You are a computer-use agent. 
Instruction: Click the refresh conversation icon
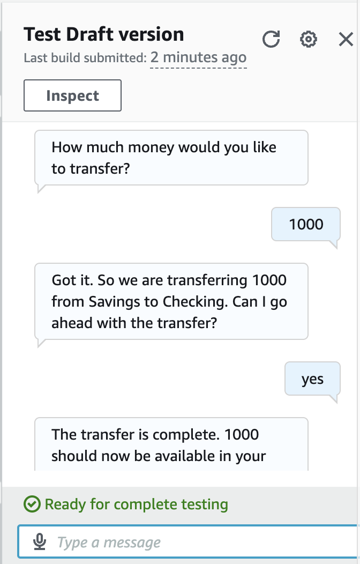pos(271,39)
